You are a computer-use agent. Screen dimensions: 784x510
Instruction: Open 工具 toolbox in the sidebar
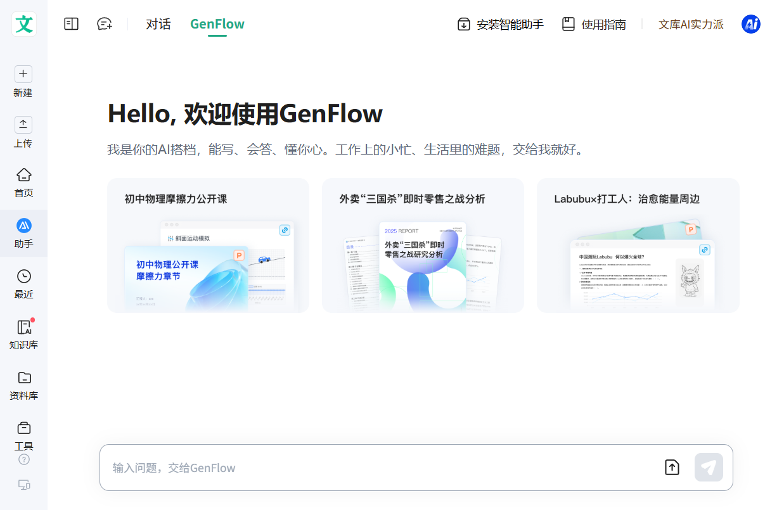23,436
